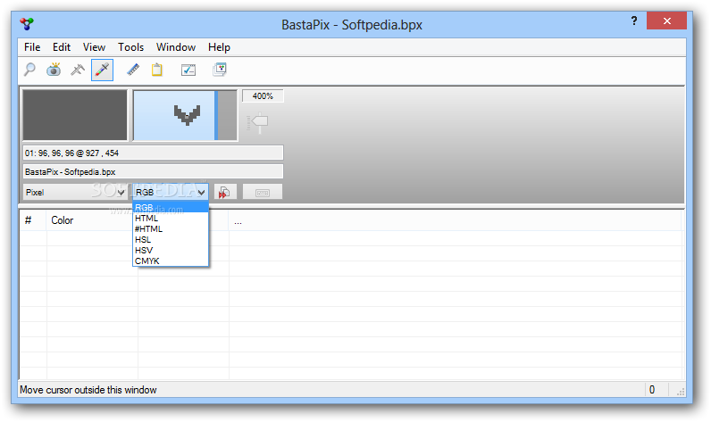Image resolution: width=711 pixels, height=422 pixels.
Task: Click the BastaPix - Softpedia.bpx name field
Action: coord(154,171)
